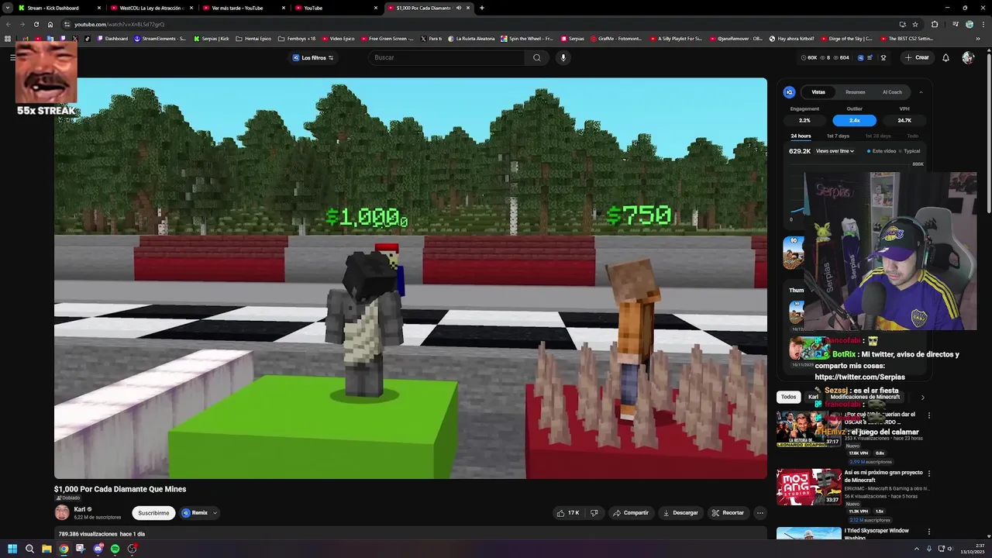Open the more actions ellipsis under the video

click(x=759, y=513)
